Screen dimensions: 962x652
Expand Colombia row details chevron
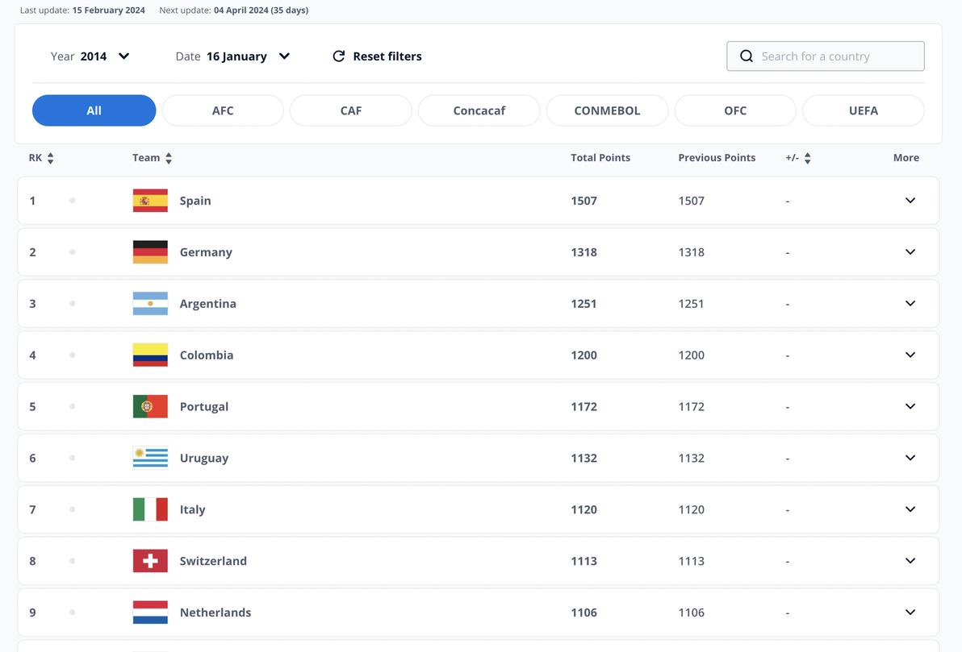click(910, 355)
